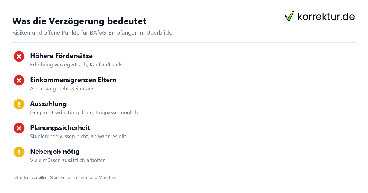Click text Viele müssen zusätzlich arbeiten
The image size is (368, 193).
(x=68, y=160)
